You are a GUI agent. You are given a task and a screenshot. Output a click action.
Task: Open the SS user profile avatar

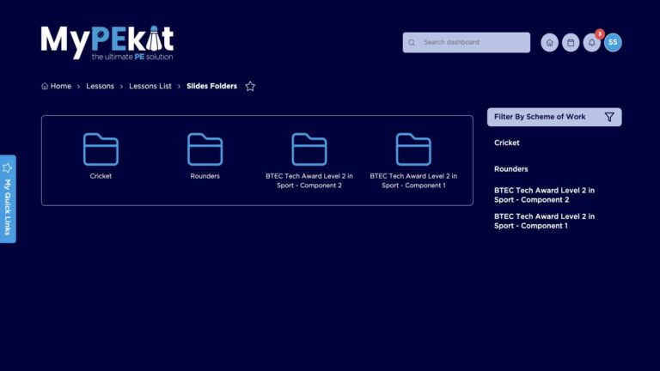coord(613,42)
